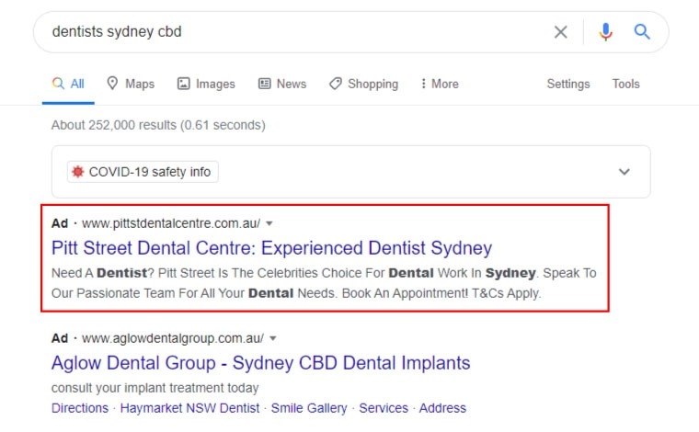
Task: Click the blue magnifying glass search icon
Action: [x=642, y=32]
